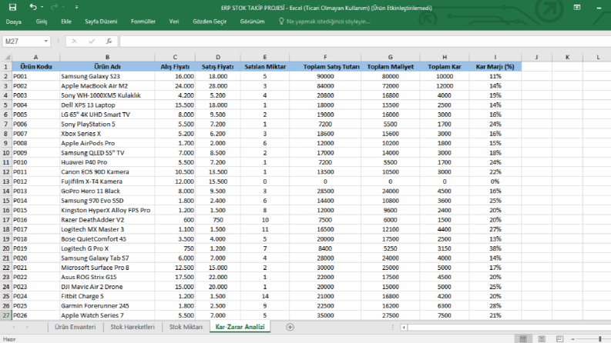
Task: Select column A header
Action: (x=36, y=57)
